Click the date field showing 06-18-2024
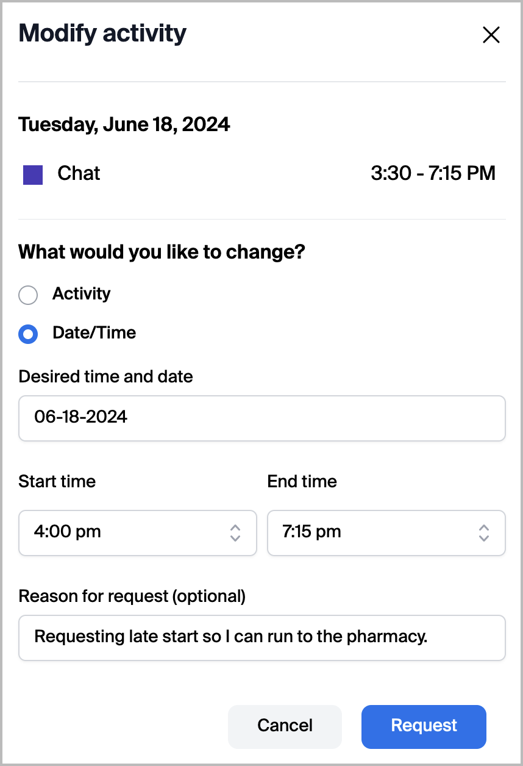This screenshot has width=523, height=766. pos(262,418)
